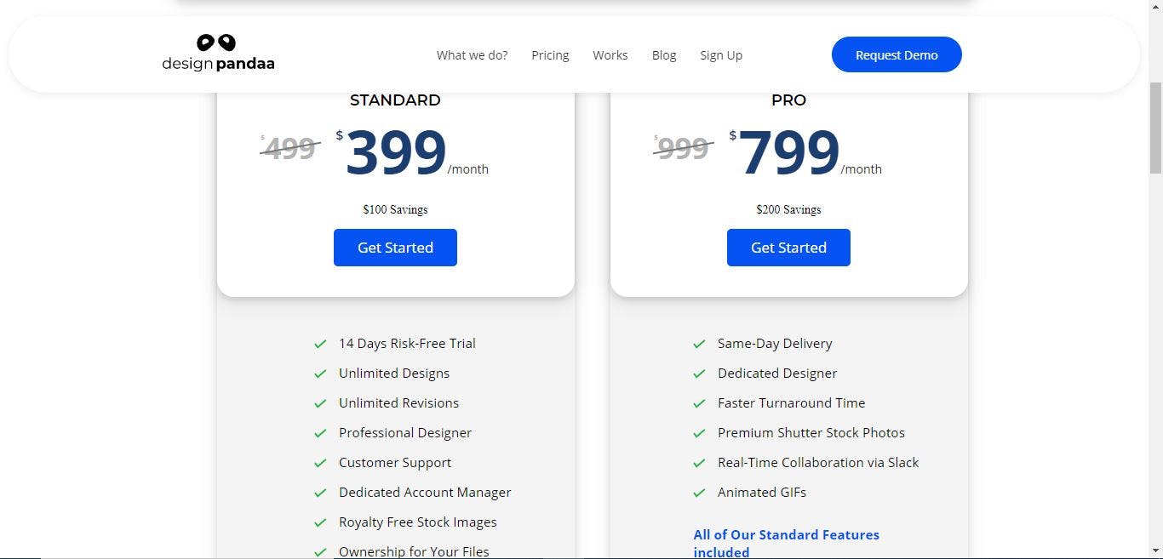Go to the Pricing page link
The width and height of the screenshot is (1163, 559).
coord(550,55)
